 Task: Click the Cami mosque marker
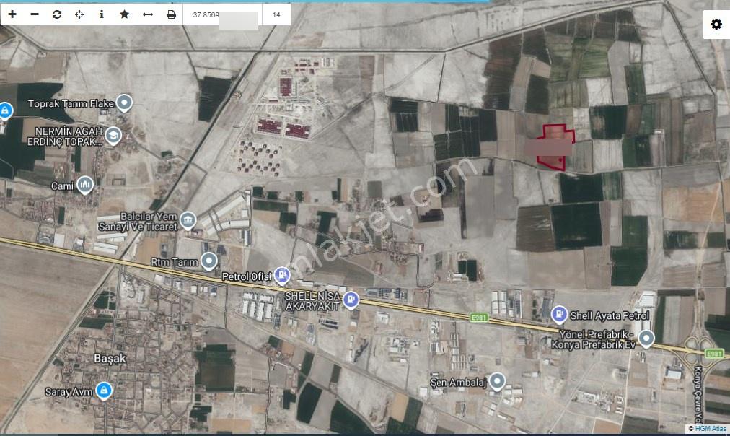[x=84, y=185]
